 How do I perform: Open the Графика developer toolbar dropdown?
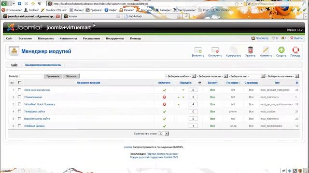pos(95,10)
